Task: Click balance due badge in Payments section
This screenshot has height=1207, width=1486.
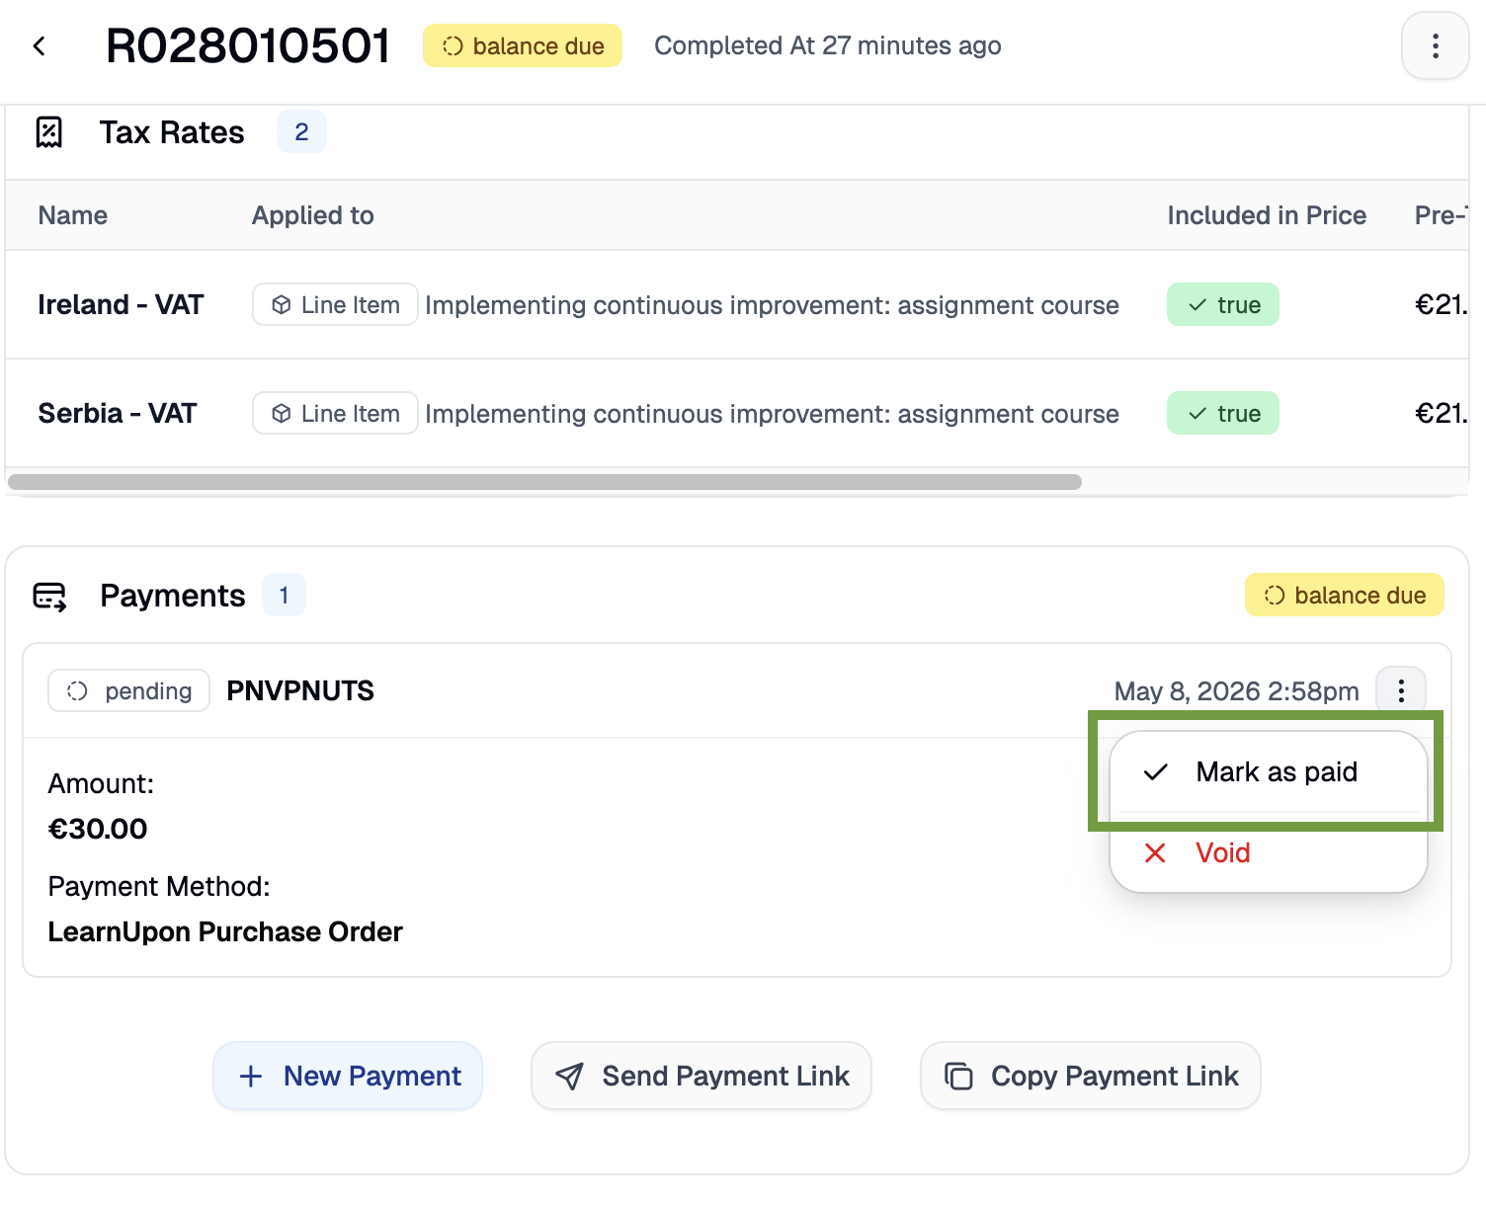Action: (1344, 595)
